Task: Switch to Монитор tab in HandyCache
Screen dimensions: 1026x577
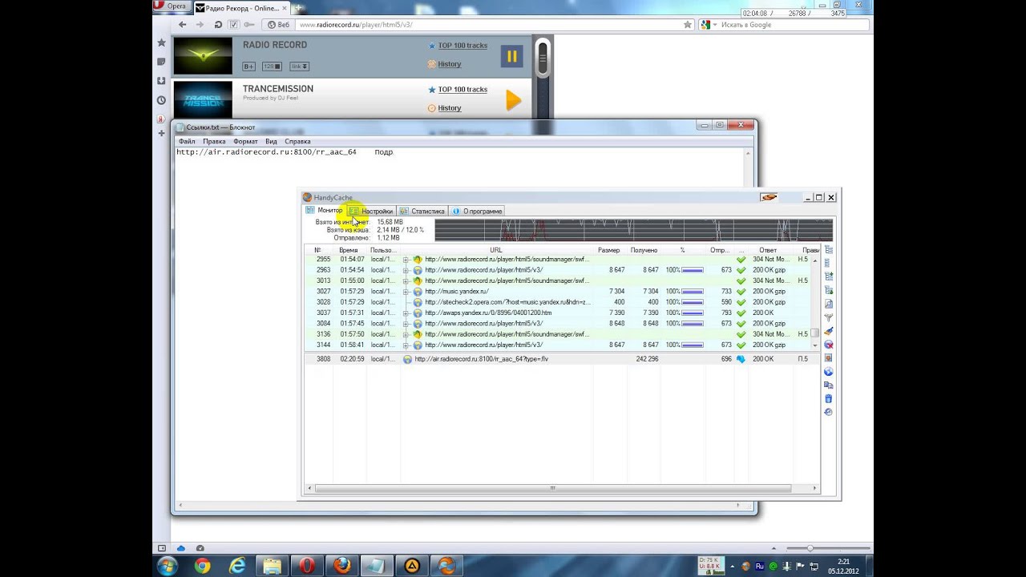Action: 324,211
